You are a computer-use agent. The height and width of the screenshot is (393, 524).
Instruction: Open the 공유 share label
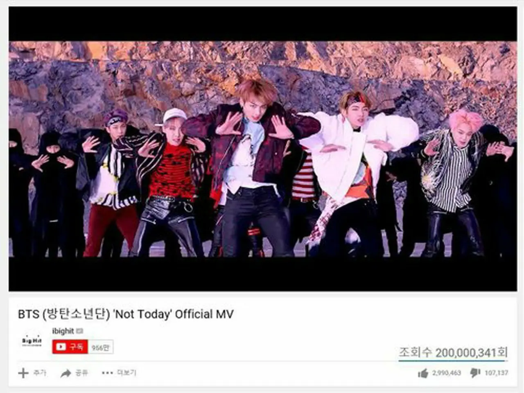point(81,373)
